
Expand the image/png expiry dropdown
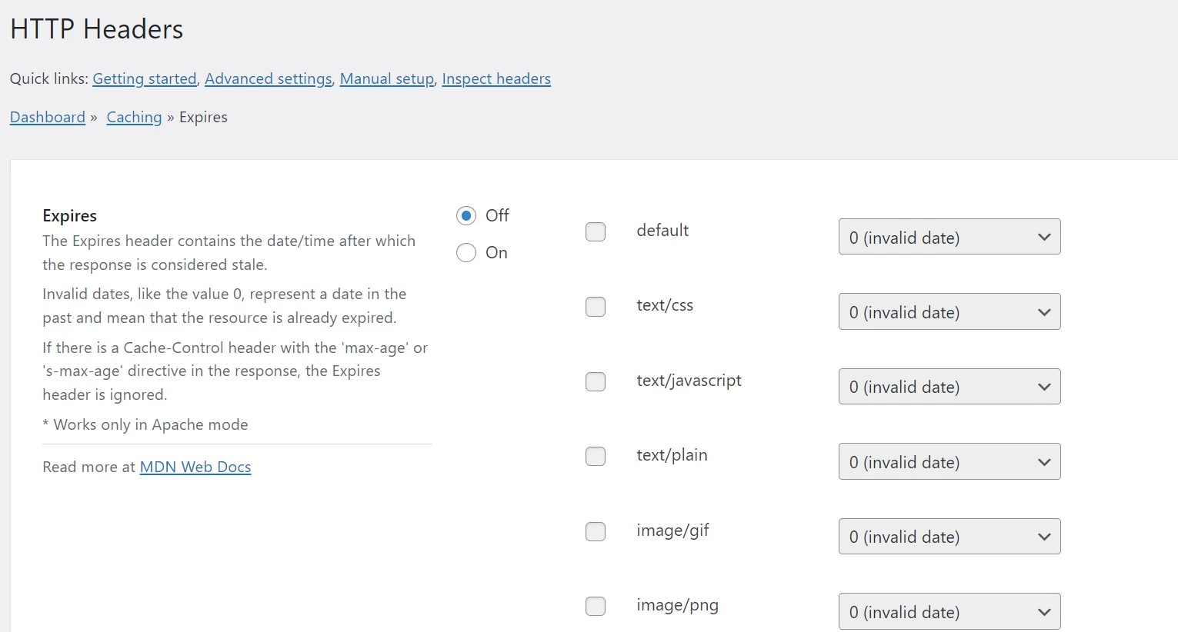tap(949, 611)
